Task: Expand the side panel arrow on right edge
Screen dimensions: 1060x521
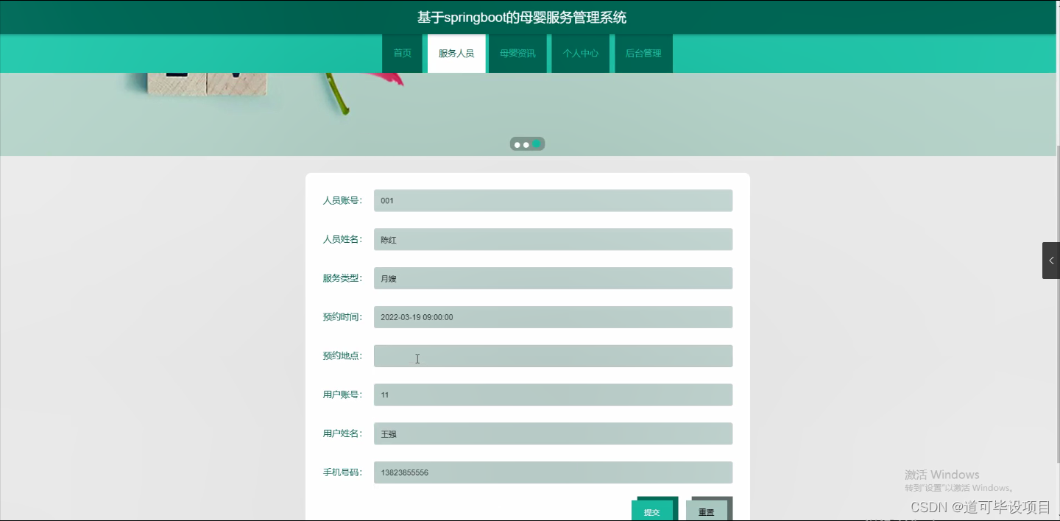Action: point(1051,260)
